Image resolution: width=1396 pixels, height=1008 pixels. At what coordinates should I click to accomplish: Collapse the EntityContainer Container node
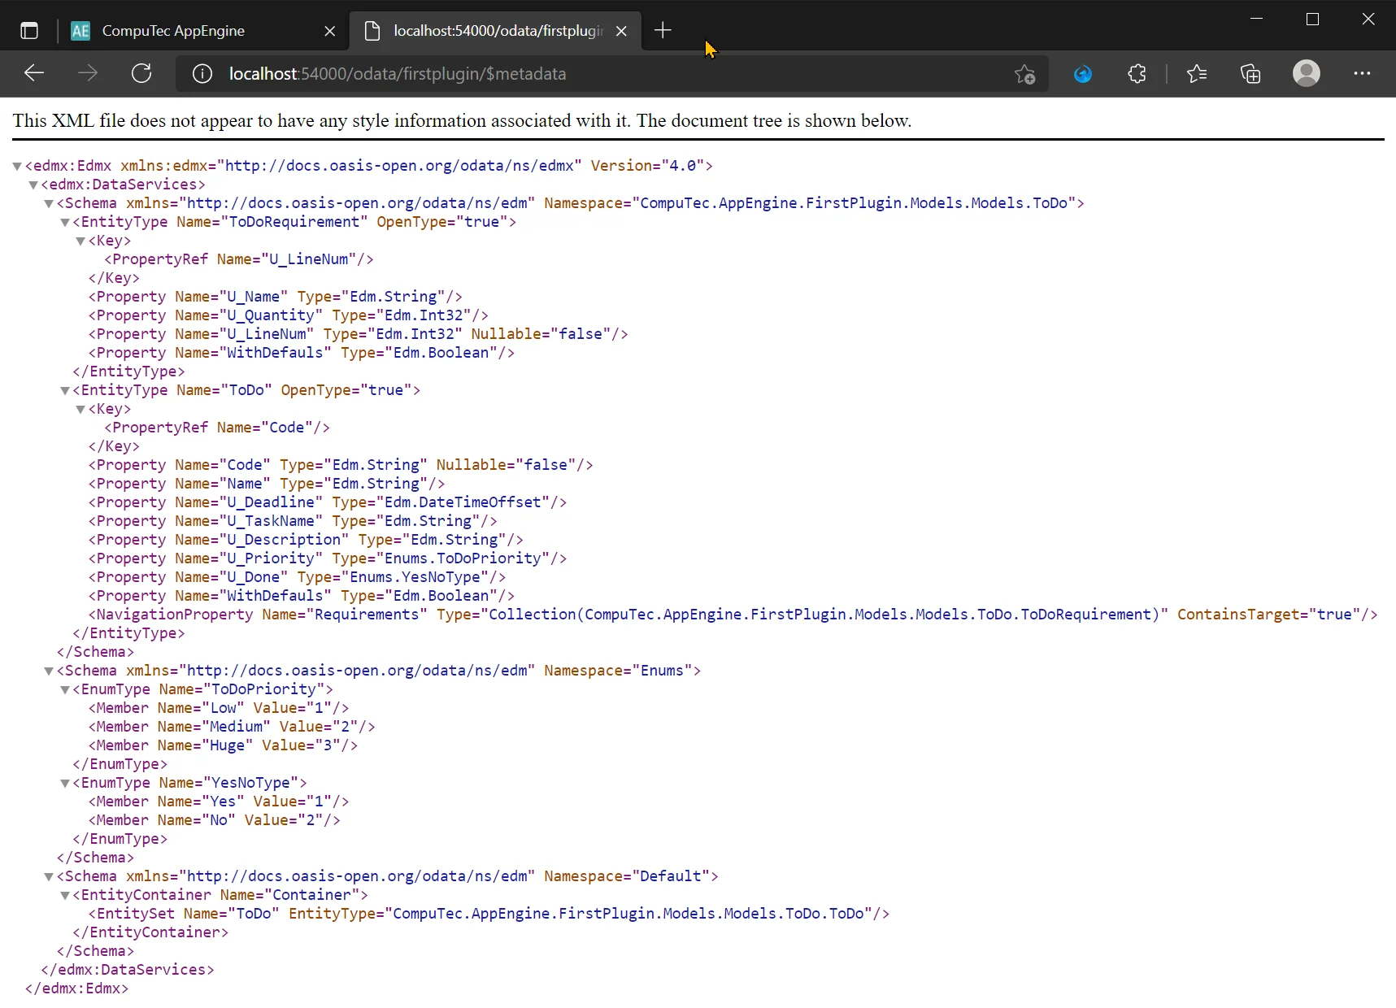click(x=65, y=895)
